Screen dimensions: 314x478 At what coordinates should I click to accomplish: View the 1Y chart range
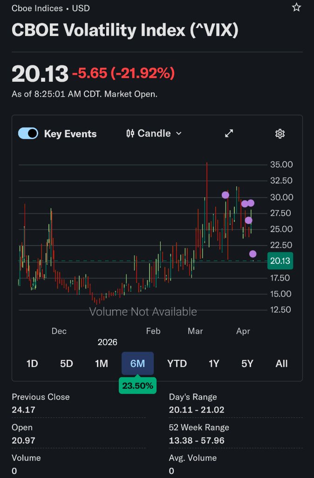pos(214,364)
